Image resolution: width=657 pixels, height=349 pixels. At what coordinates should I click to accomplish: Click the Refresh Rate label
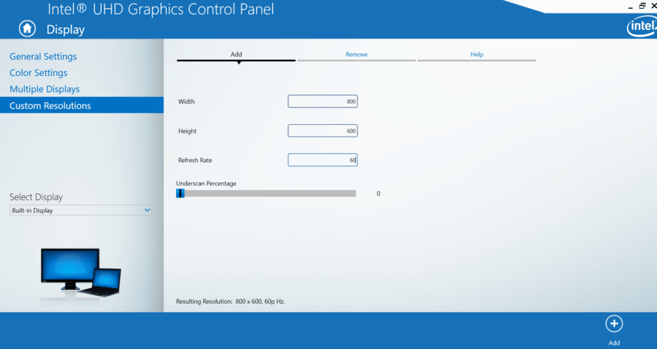195,160
